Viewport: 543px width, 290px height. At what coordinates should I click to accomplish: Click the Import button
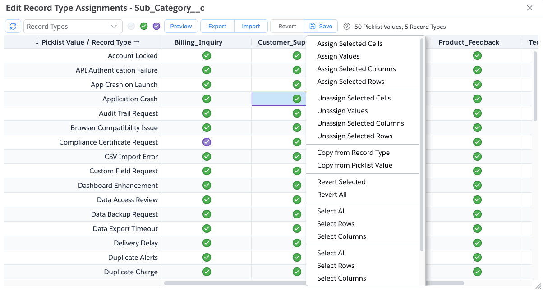pyautogui.click(x=251, y=26)
